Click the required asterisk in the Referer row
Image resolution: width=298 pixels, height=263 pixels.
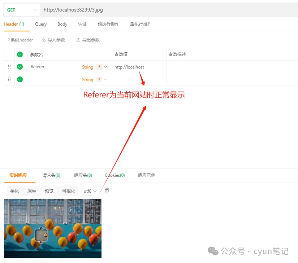(99, 67)
